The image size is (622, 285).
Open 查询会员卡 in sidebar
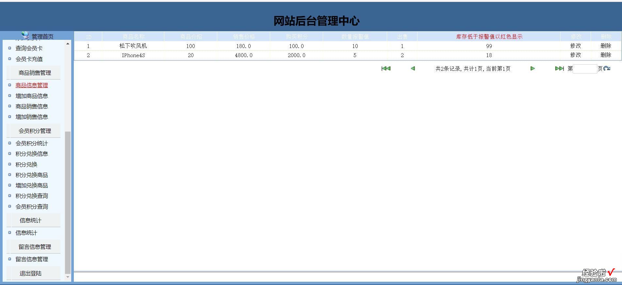(x=29, y=48)
